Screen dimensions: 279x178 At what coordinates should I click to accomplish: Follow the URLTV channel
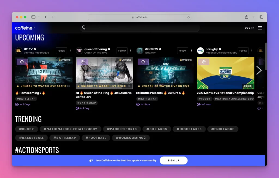tap(61, 51)
